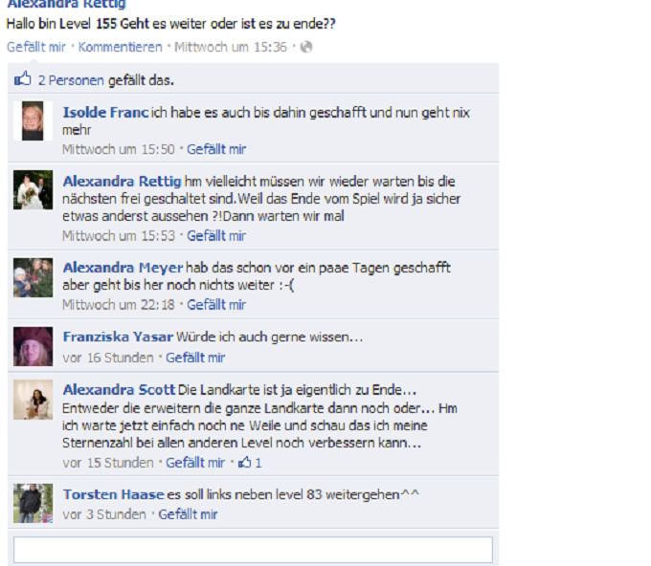This screenshot has height=566, width=651.
Task: Click the Mittwoch um 15:36 post timestamp
Action: pos(231,47)
